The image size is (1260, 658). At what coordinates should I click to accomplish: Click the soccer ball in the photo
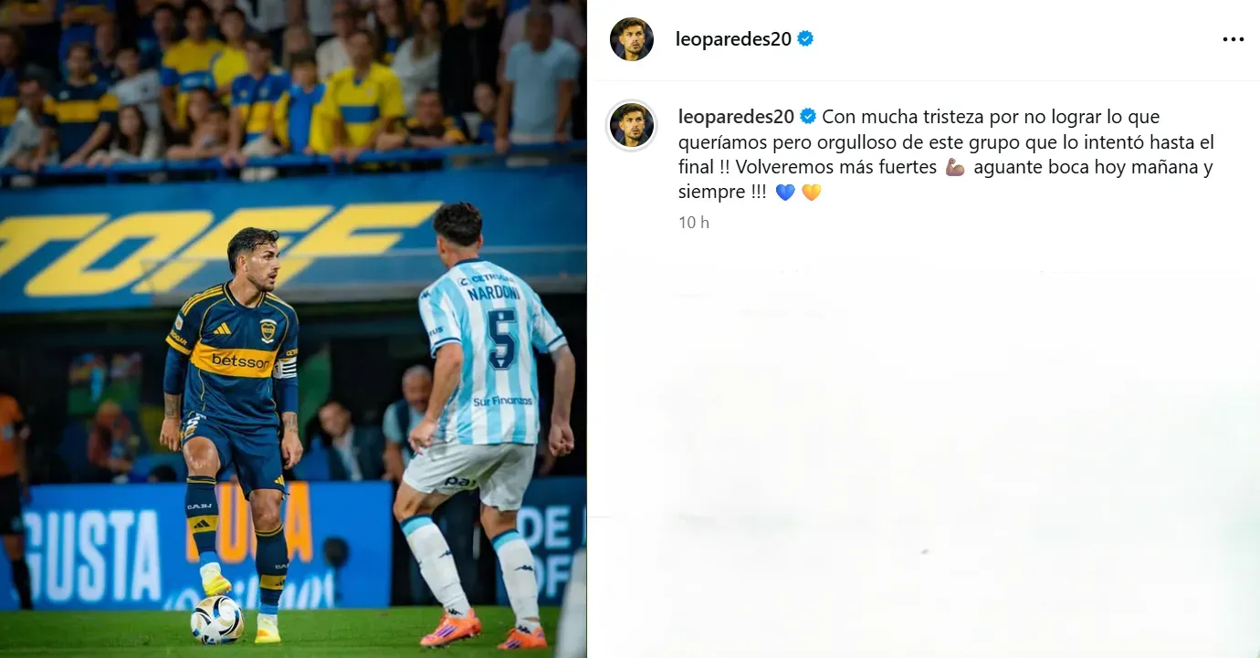pyautogui.click(x=217, y=620)
